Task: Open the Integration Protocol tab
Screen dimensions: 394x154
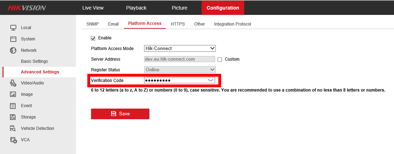Action: pyautogui.click(x=232, y=24)
